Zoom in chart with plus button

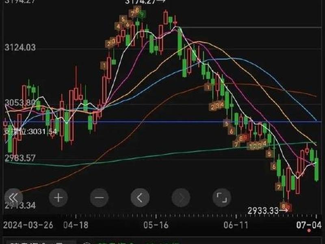click(x=58, y=198)
